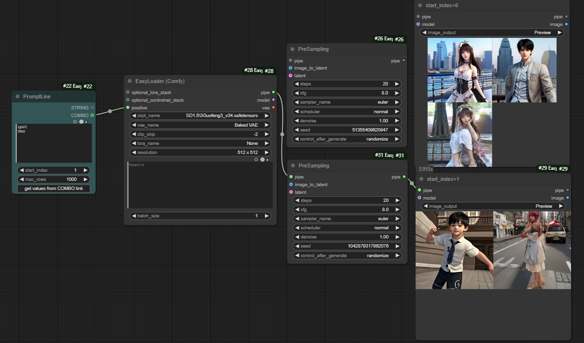This screenshot has width=584, height=343.
Task: Open the vae_name Baked VAE dropdown
Action: pos(200,125)
